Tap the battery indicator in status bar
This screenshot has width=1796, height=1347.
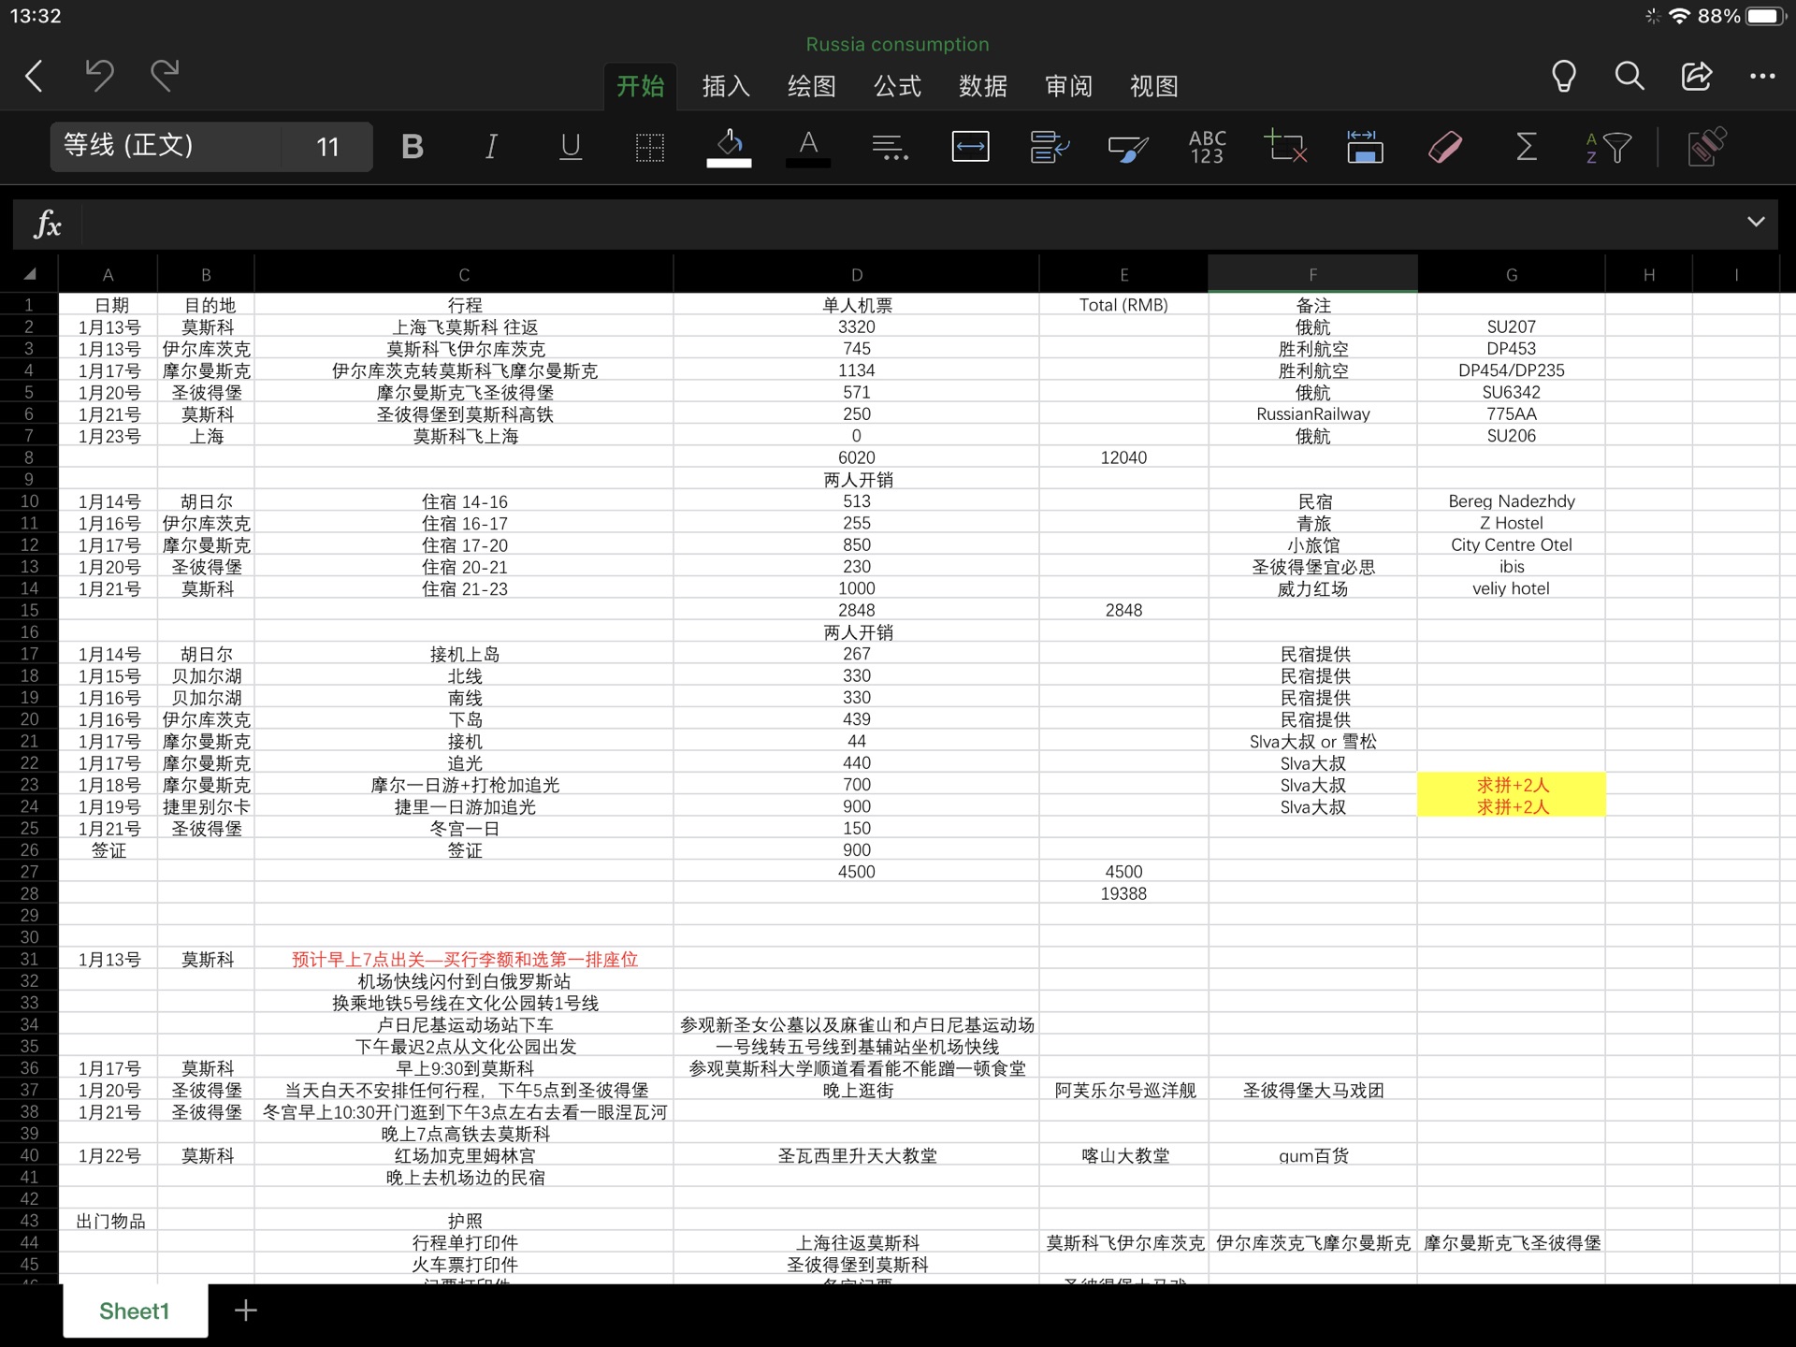click(1767, 16)
